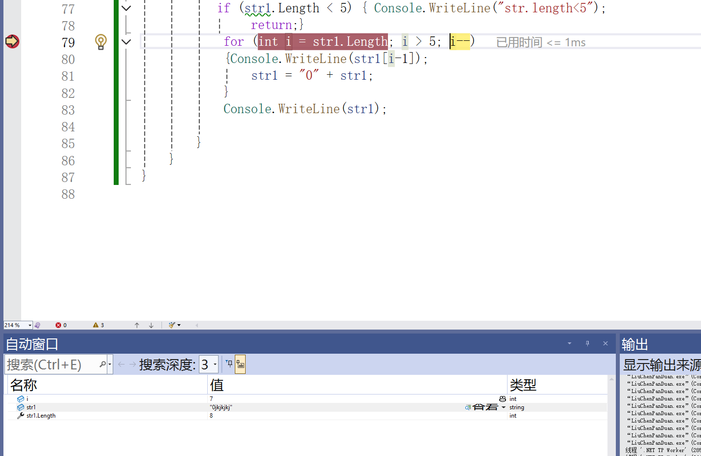The width and height of the screenshot is (701, 456).
Task: Show the 0 errors indicator
Action: [61, 325]
